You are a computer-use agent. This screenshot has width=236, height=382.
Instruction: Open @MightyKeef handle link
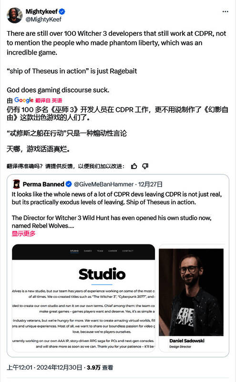(43, 19)
